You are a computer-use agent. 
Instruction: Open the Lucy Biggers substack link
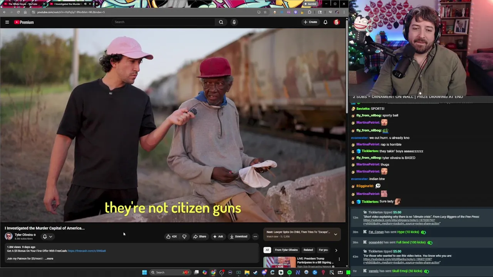coord(401,222)
